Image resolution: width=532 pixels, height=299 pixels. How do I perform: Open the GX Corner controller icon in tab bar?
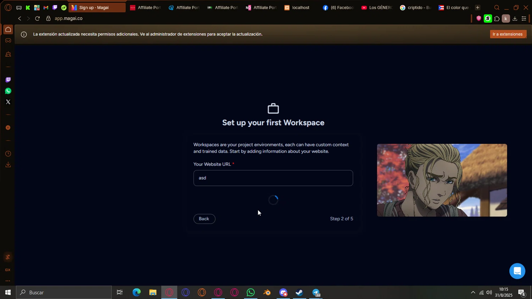click(x=19, y=7)
